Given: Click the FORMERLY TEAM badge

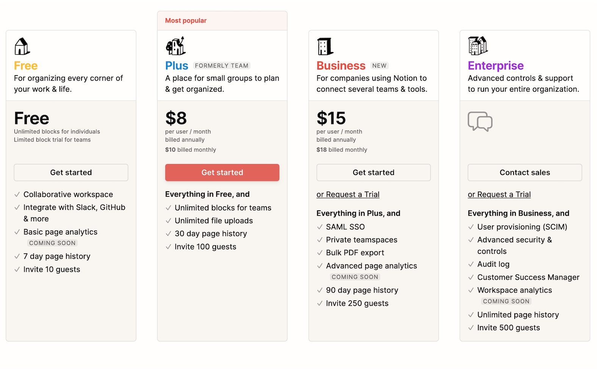Looking at the screenshot, I should point(222,66).
